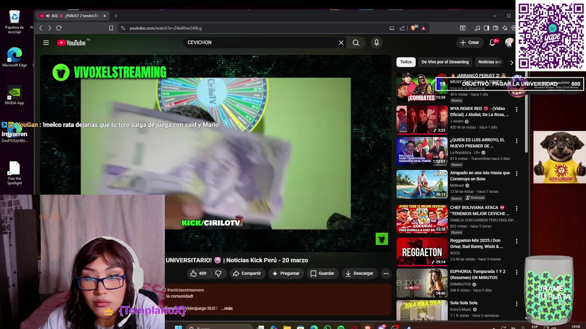Open the Brave Wallet icon
This screenshot has height=329, width=586.
495,28
